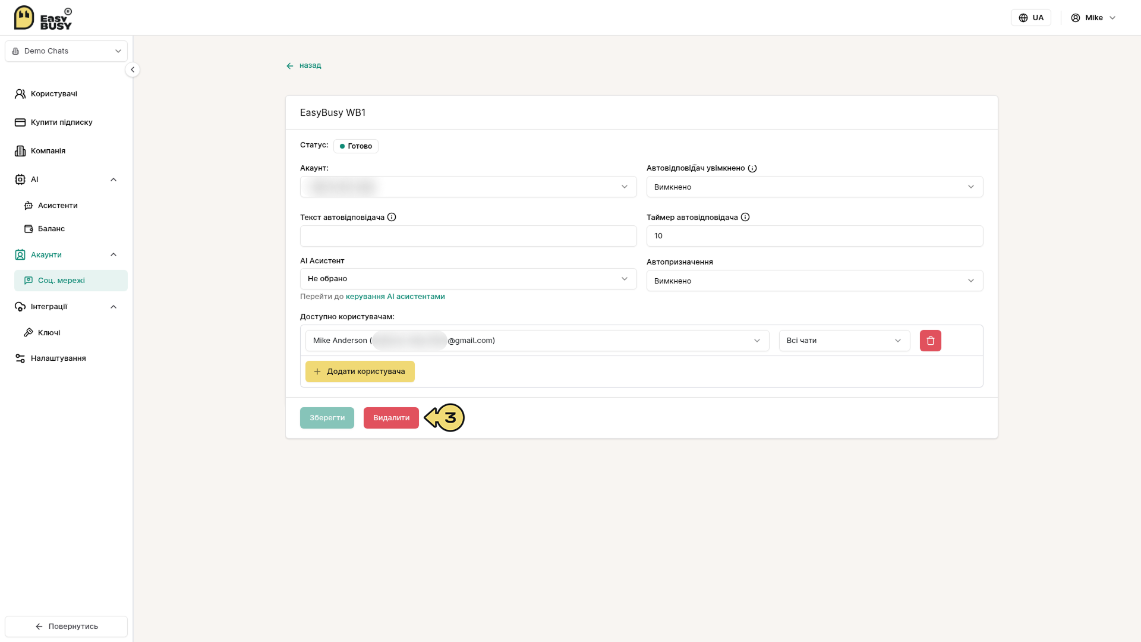Open Автовідповідач увімкнено dropdown showing Вимкнено
Image resolution: width=1141 pixels, height=642 pixels.
(815, 187)
